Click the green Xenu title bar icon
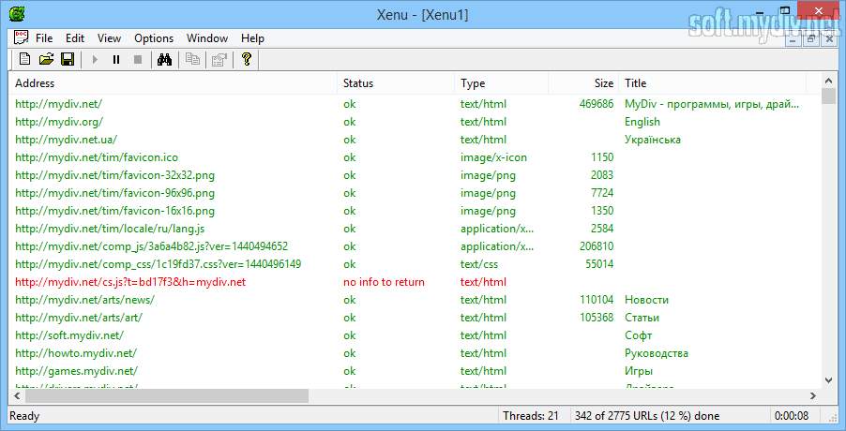The image size is (846, 431). [16, 14]
